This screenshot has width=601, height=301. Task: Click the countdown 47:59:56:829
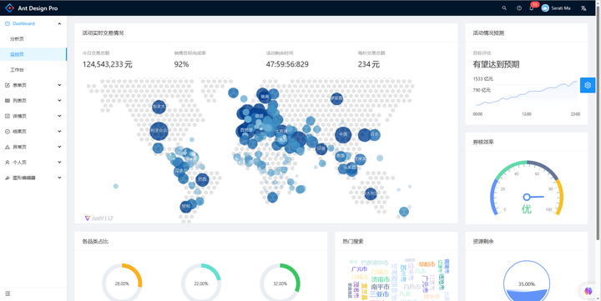[x=287, y=64]
